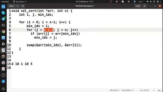Close the Text Editor window
The image size is (163, 92).
pyautogui.click(x=160, y=6)
